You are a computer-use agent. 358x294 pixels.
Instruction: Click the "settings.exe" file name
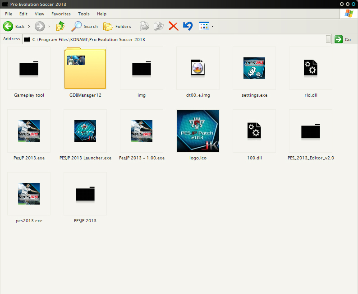click(x=255, y=95)
